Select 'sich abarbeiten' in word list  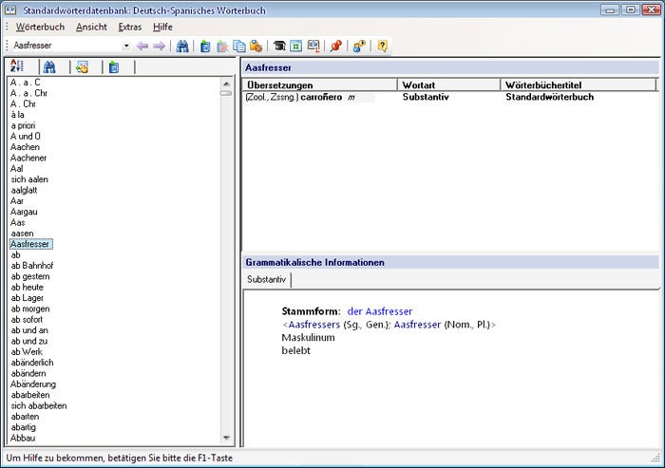[39, 405]
